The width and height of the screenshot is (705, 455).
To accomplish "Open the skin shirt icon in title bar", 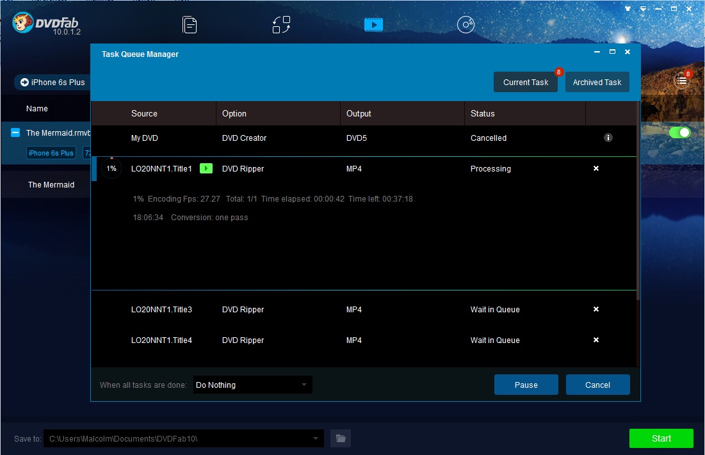I will [628, 8].
